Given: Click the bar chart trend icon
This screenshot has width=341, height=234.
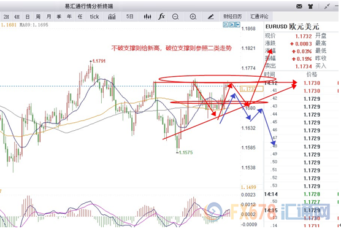Looking at the screenshot, I should coord(112,17).
